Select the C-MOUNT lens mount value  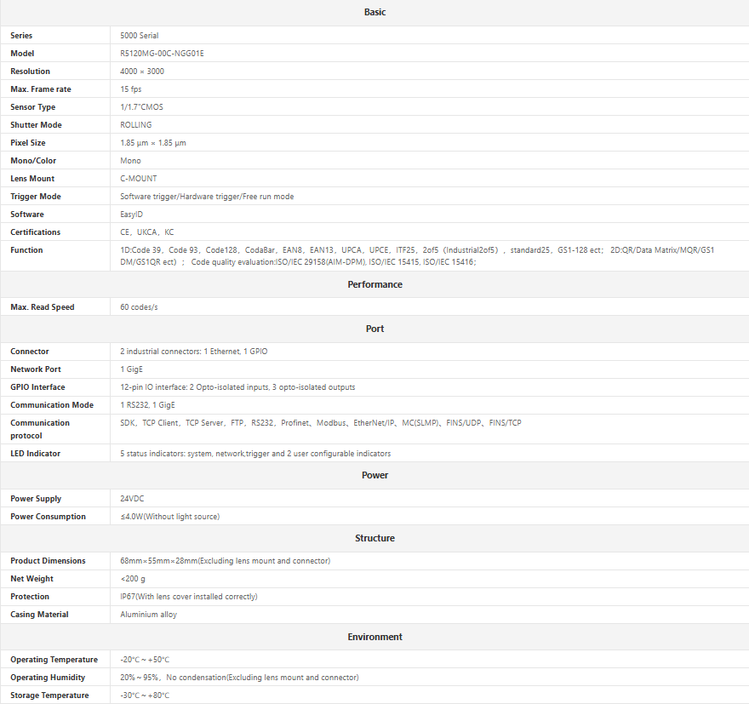(x=139, y=179)
